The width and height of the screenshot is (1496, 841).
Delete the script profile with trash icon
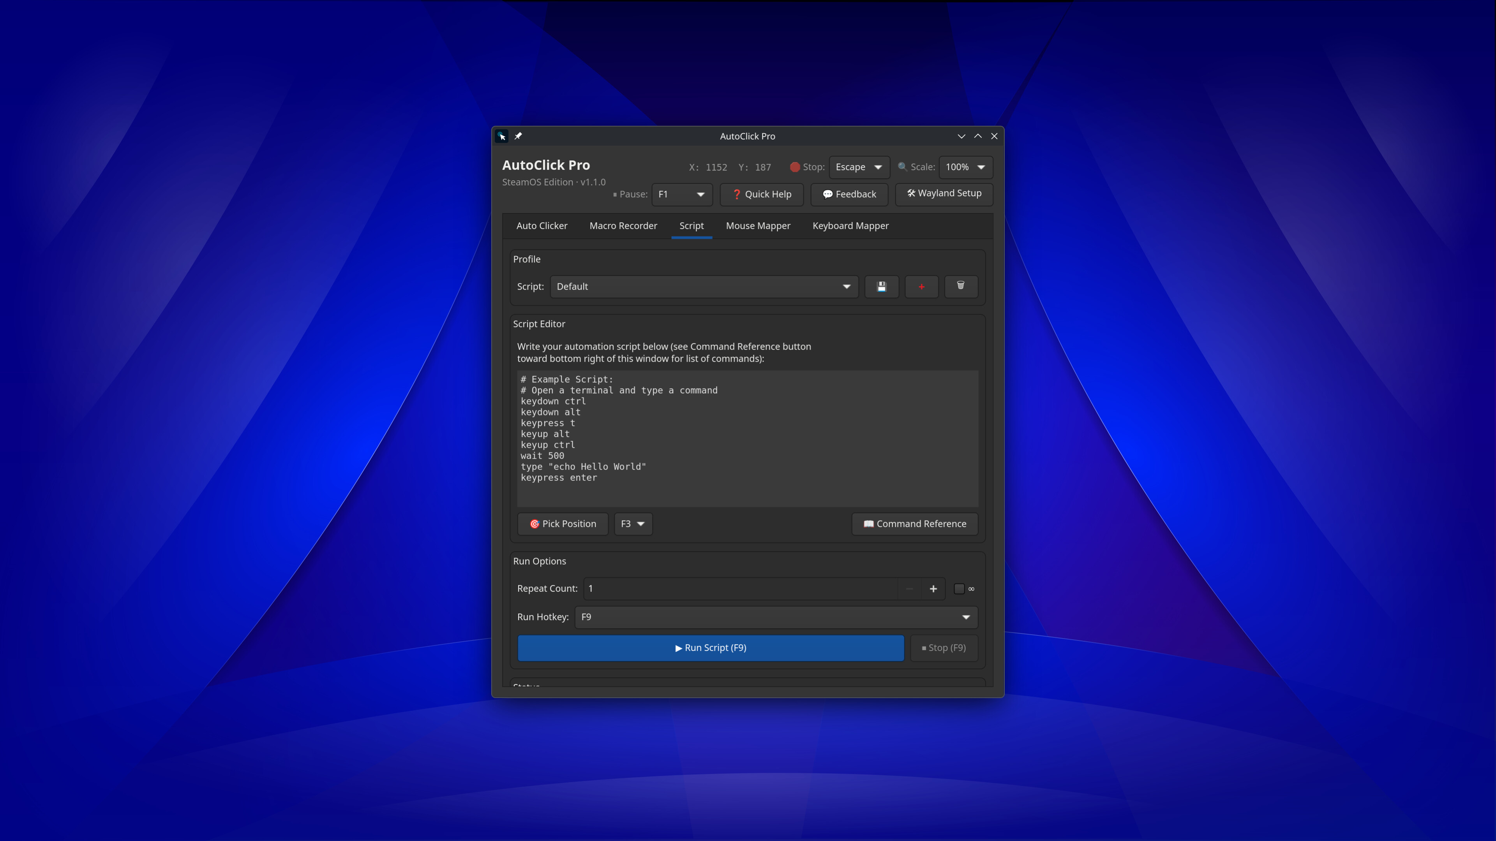961,287
